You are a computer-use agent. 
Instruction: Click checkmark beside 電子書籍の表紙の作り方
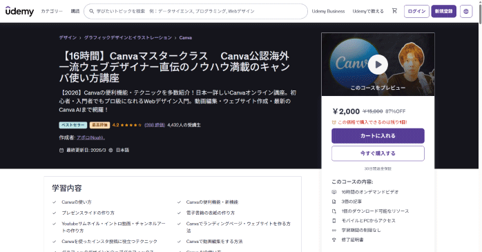coord(179,213)
